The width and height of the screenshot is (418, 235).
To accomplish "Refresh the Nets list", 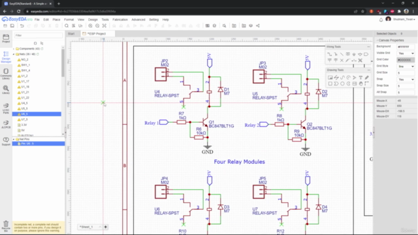I will pos(38,54).
